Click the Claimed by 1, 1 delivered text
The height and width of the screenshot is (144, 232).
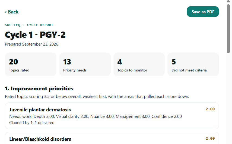click(32, 123)
